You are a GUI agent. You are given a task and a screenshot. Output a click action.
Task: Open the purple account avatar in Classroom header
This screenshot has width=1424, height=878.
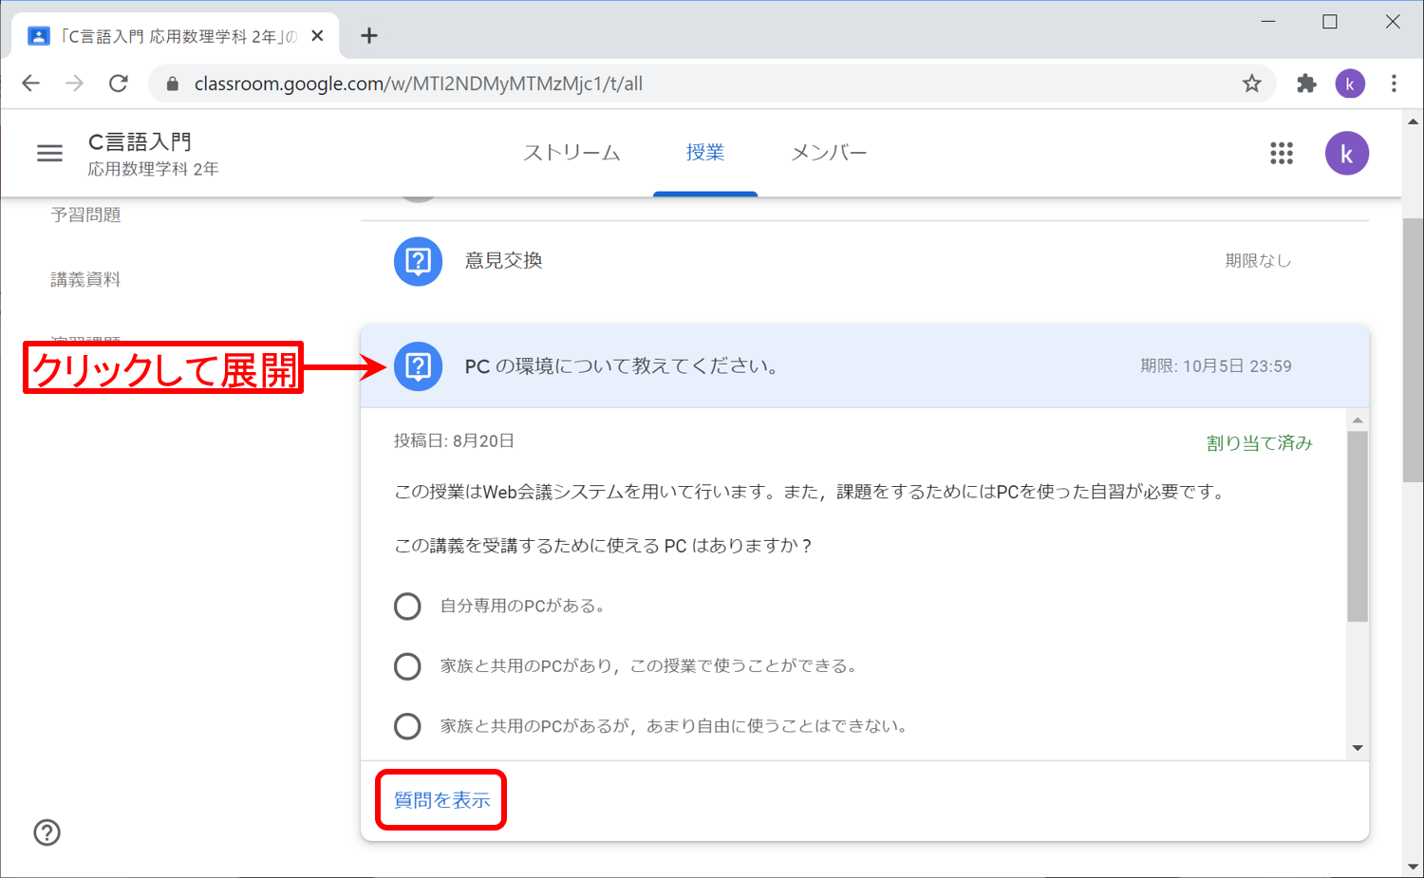coord(1346,153)
